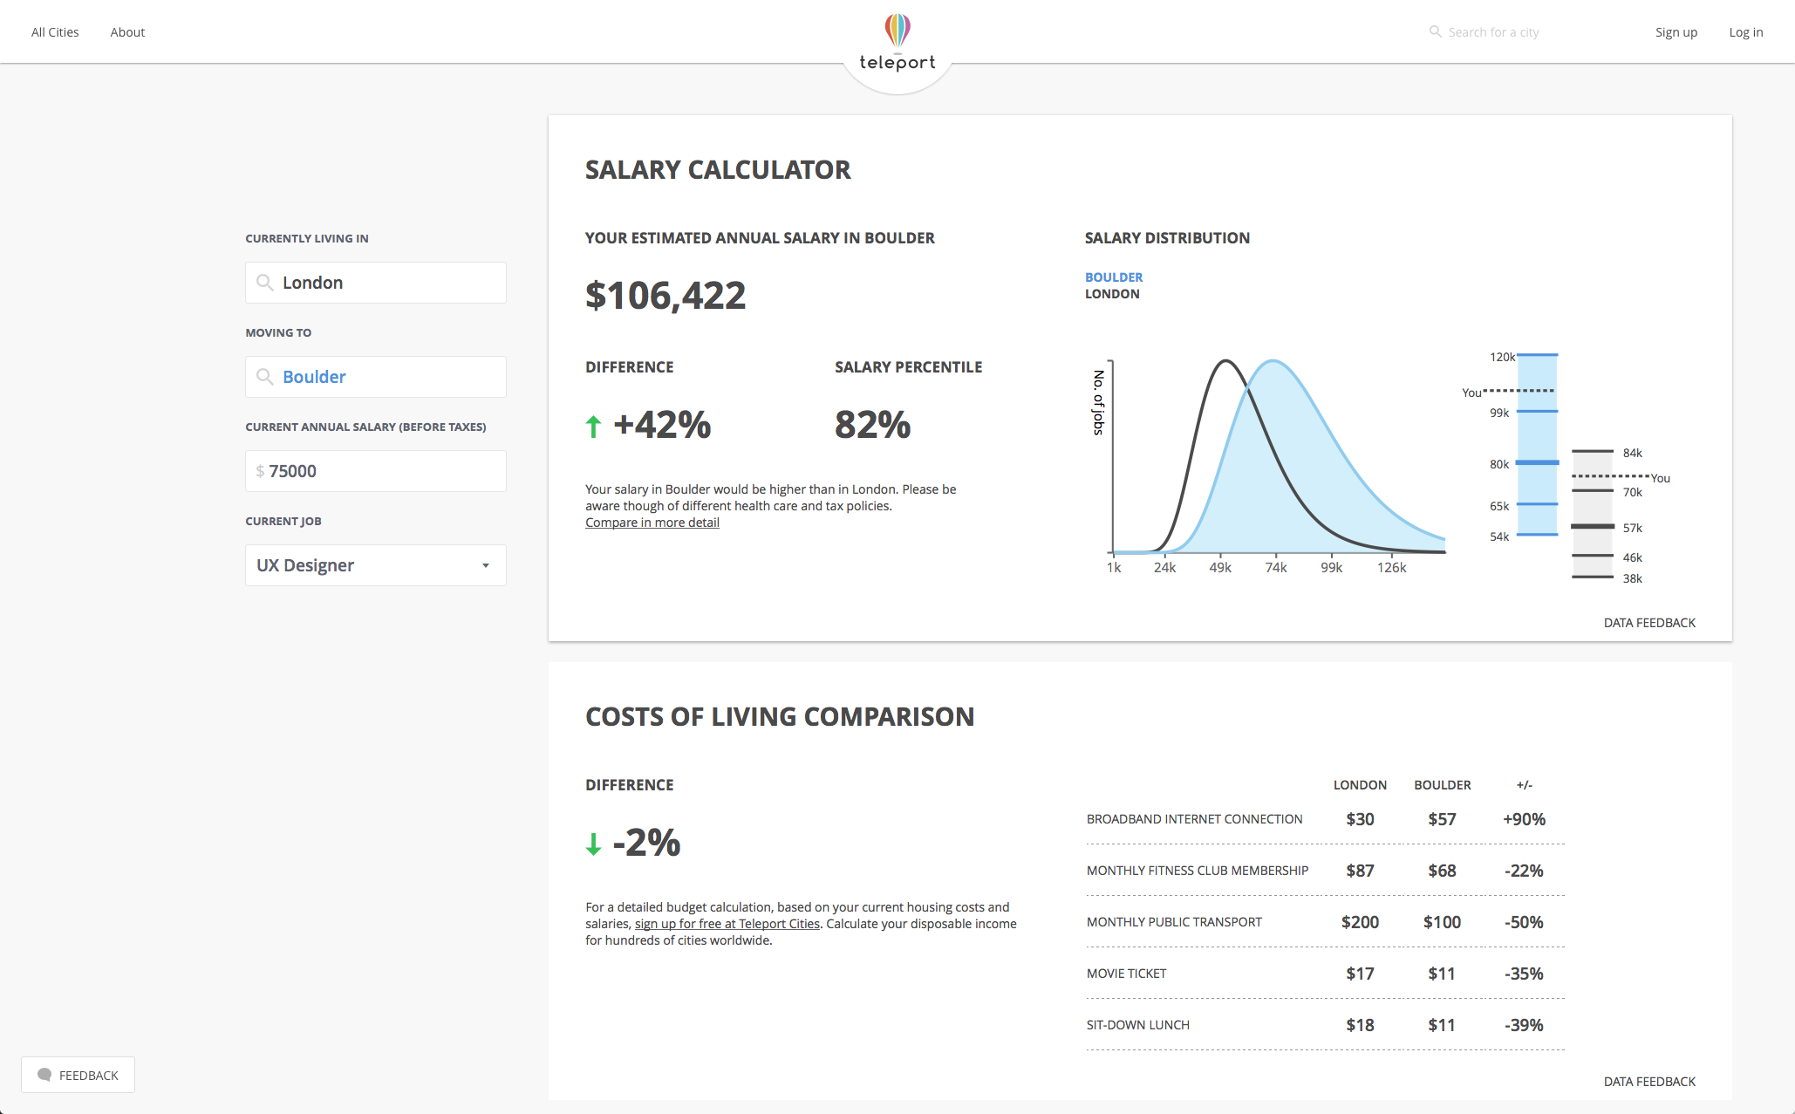The width and height of the screenshot is (1795, 1114).
Task: Follow the Compare in more detail link
Action: 652,523
